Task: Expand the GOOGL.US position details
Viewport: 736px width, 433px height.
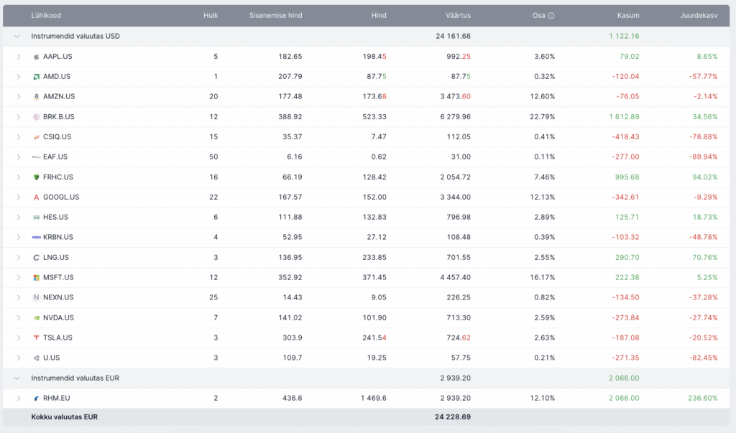Action: coord(18,197)
